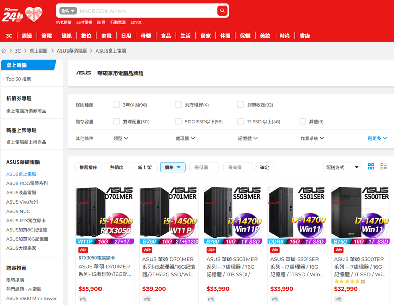Click P幣 tag under $39,200 price
Viewport: 394px width, 305px height.
pyautogui.click(x=147, y=299)
